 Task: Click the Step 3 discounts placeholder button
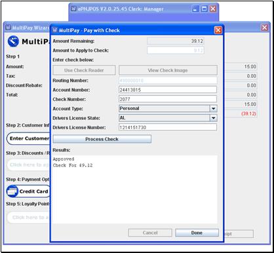point(29,165)
